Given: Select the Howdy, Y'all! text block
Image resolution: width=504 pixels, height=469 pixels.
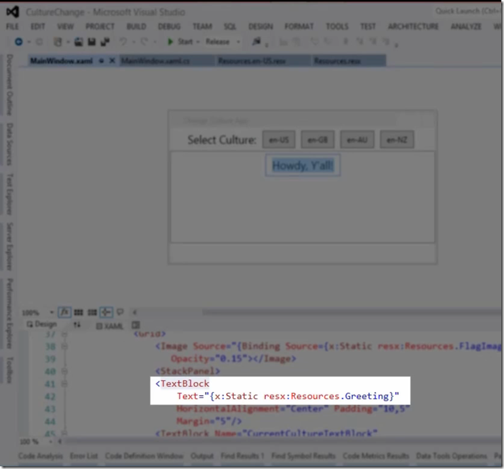Looking at the screenshot, I should 303,166.
